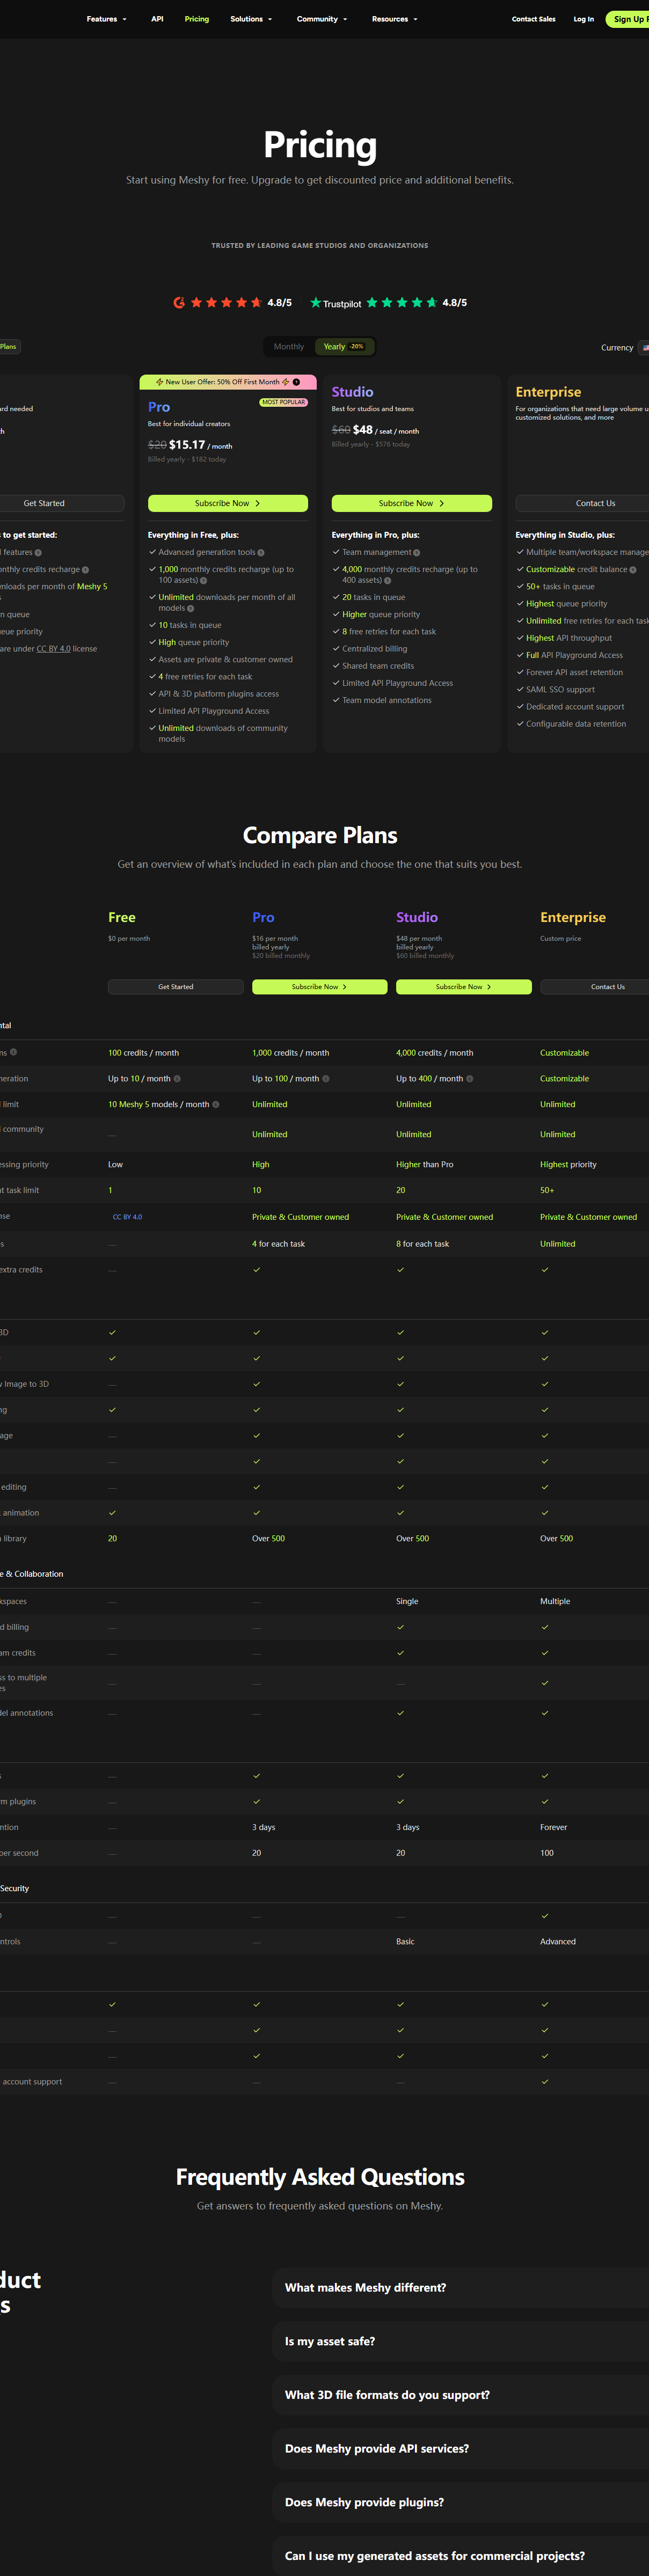This screenshot has height=2576, width=649.
Task: Click the Log In link
Action: pyautogui.click(x=583, y=19)
